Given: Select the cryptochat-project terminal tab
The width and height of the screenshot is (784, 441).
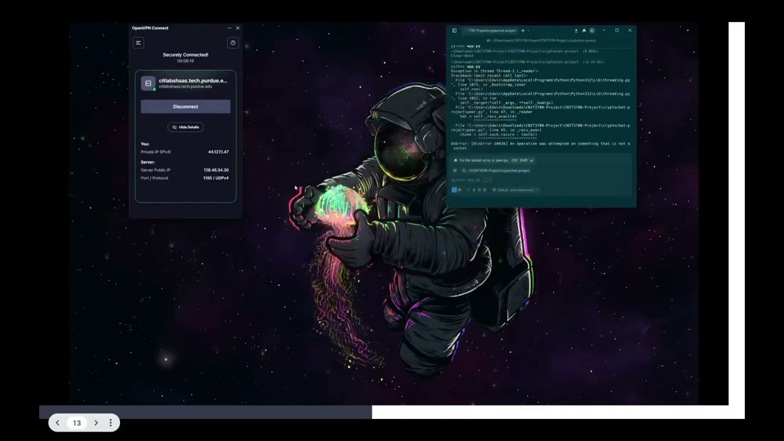Looking at the screenshot, I should 492,31.
